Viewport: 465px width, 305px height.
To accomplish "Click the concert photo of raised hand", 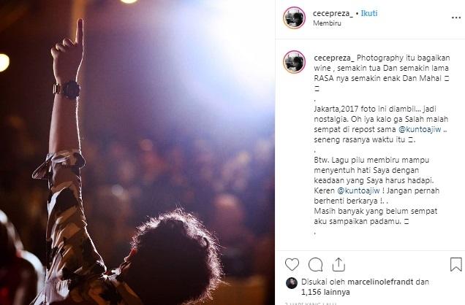I will [x=137, y=152].
